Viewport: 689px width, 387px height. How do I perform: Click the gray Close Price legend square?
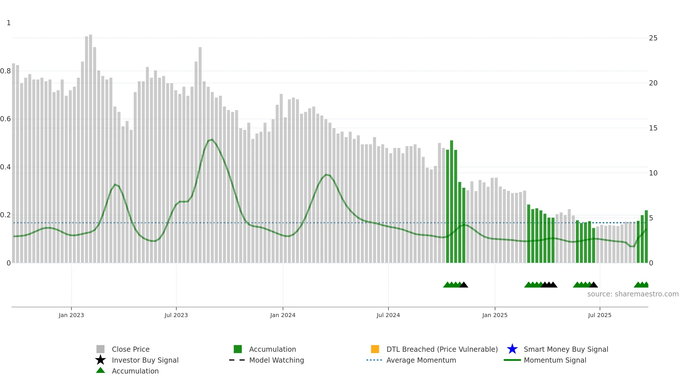coord(100,349)
